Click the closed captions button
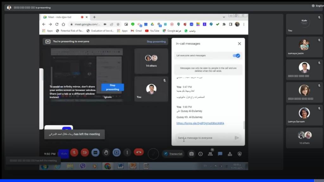This screenshot has height=182, width=324. tap(95, 153)
